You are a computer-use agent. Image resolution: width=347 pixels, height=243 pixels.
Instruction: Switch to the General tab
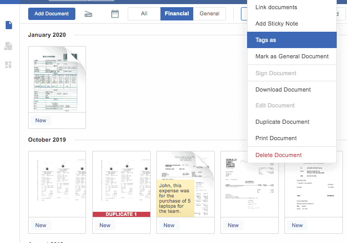tap(209, 14)
